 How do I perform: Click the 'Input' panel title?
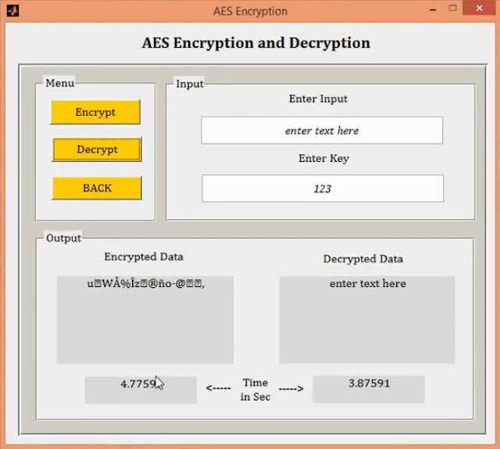[190, 84]
